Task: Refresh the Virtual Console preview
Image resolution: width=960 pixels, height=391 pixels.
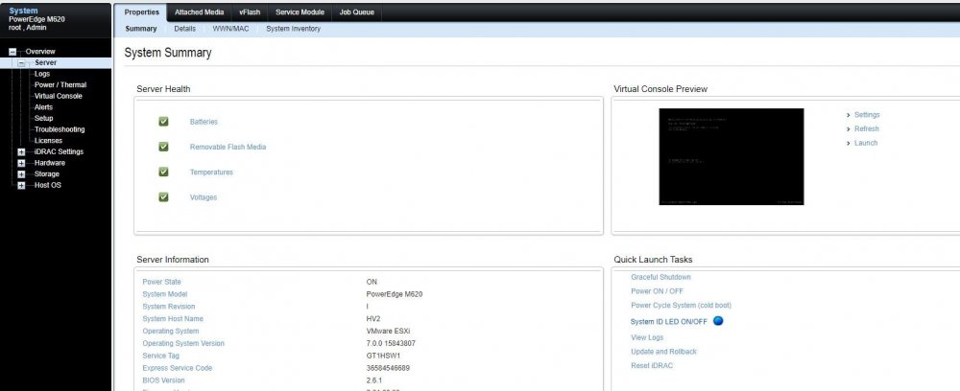Action: (866, 129)
